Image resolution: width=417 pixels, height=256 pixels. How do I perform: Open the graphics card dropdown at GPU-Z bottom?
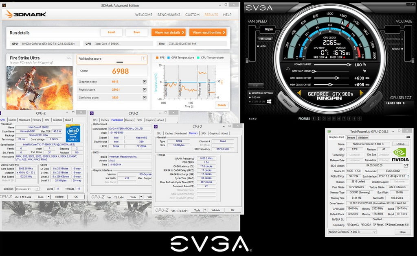(x=375, y=232)
